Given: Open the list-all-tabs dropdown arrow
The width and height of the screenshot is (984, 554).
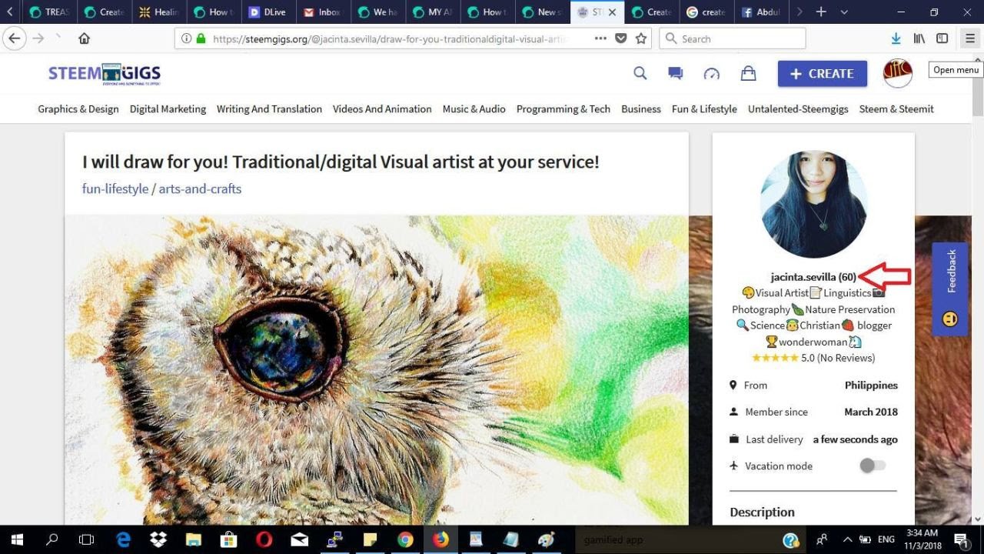Looking at the screenshot, I should point(844,12).
